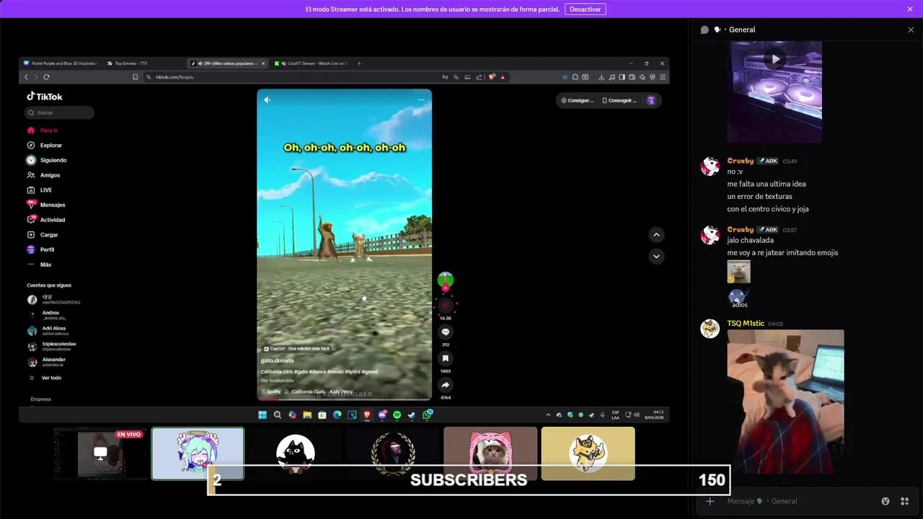Close the TikTok browser tab
Image resolution: width=923 pixels, height=519 pixels.
(263, 63)
